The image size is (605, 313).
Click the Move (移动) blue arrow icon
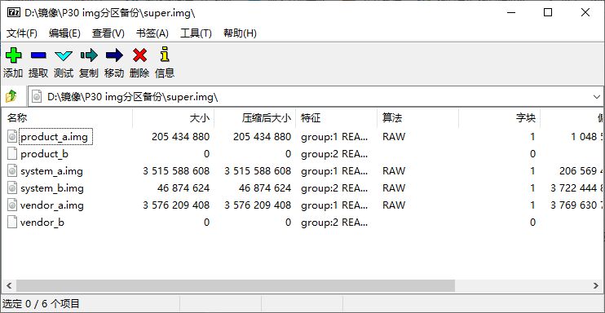114,55
